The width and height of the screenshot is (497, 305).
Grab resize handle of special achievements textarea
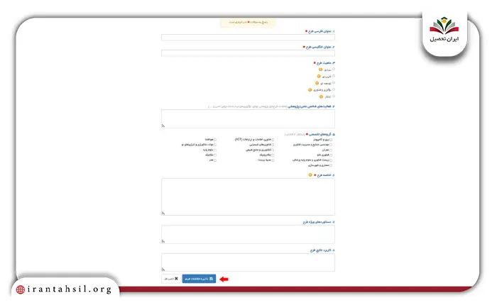[163, 241]
